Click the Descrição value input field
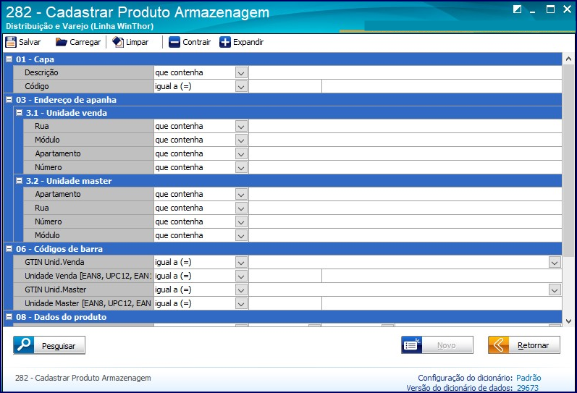This screenshot has width=577, height=393. (405, 72)
